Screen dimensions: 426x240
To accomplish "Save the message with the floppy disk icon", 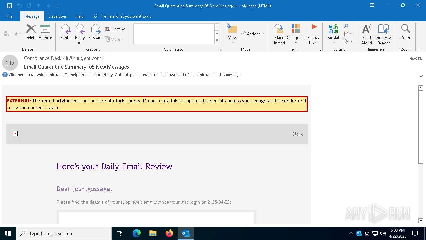I will (9, 6).
